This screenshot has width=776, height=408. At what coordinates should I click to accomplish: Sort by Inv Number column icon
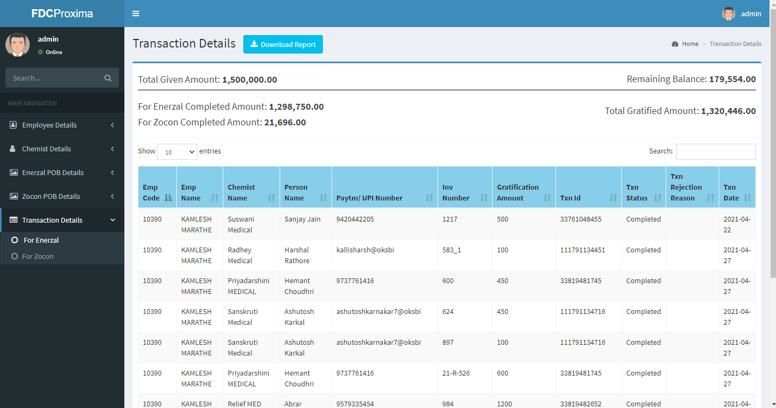click(x=484, y=198)
